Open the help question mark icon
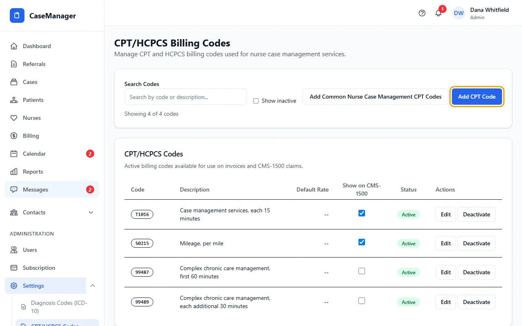 coord(422,13)
